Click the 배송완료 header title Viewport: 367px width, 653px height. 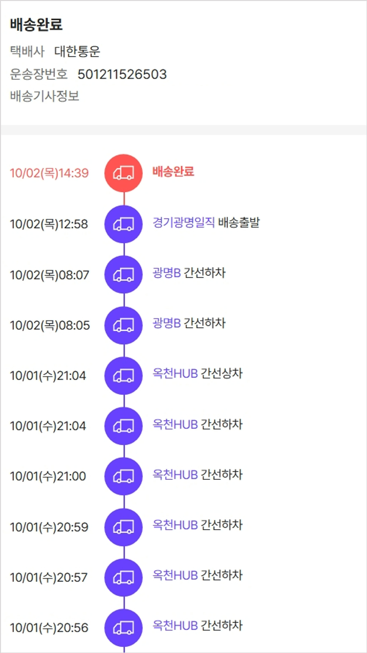tap(36, 24)
